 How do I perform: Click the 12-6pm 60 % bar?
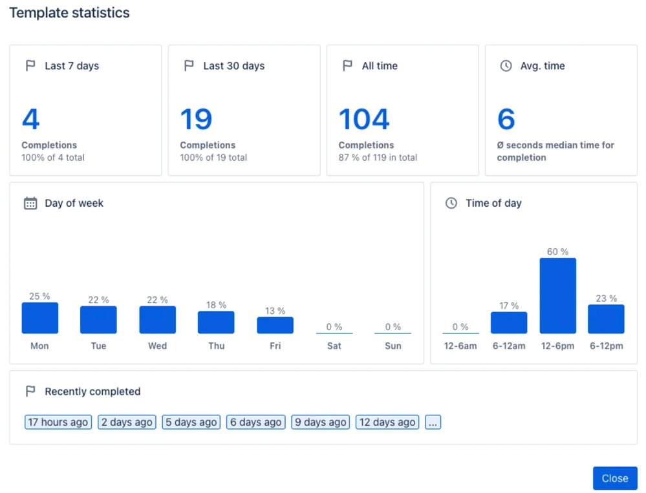click(x=558, y=295)
